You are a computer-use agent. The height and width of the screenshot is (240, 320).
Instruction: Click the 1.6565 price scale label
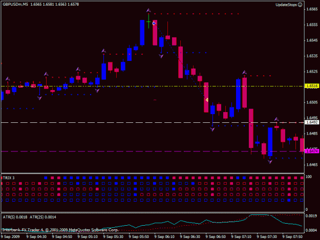[312, 9]
